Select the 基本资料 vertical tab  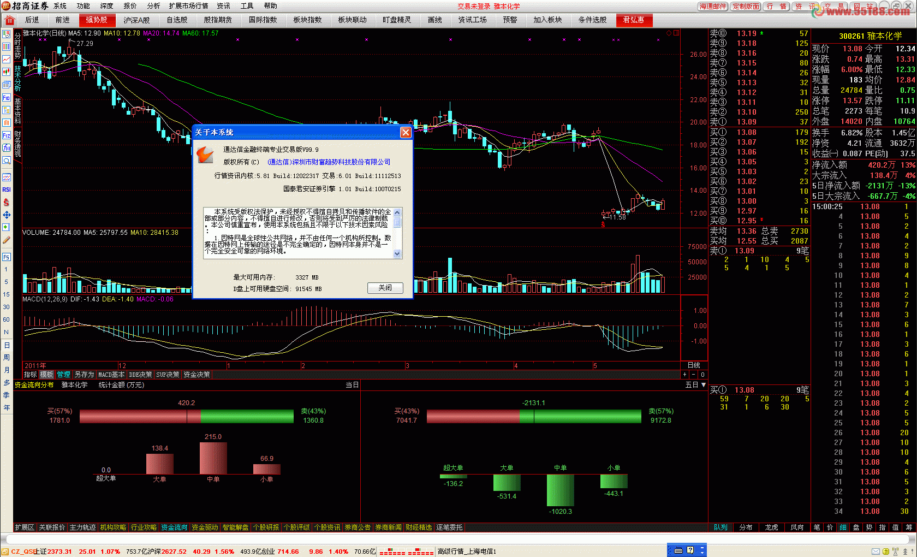pos(17,112)
